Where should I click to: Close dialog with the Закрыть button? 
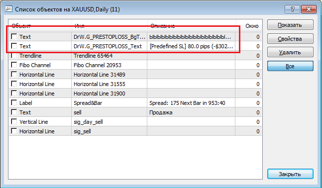click(x=290, y=174)
